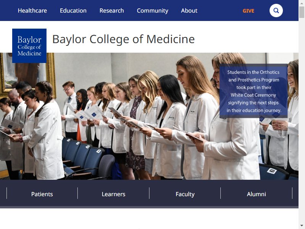Click the Baylor College of Medicine heading
The height and width of the screenshot is (229, 305).
(x=124, y=39)
